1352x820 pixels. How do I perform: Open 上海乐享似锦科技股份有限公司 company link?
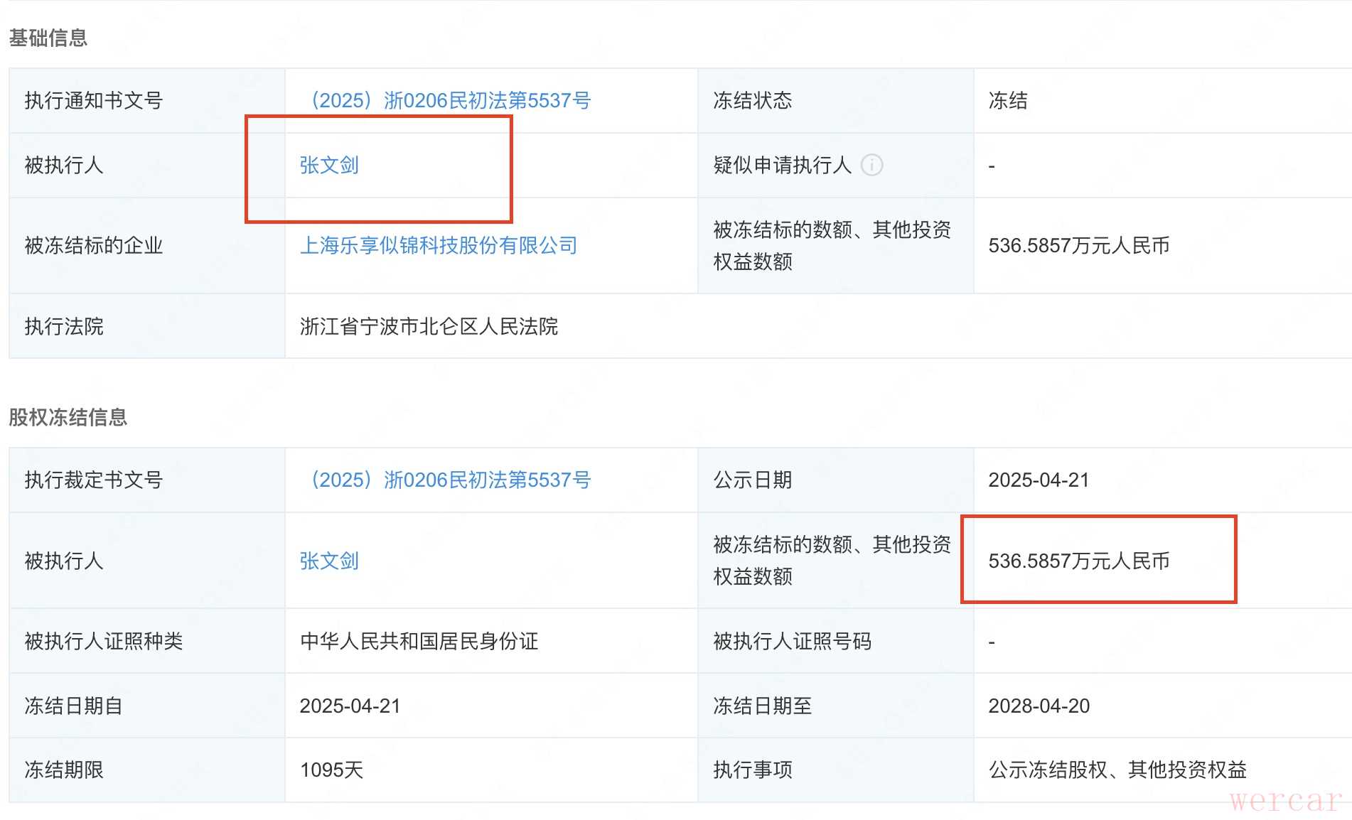pyautogui.click(x=438, y=246)
